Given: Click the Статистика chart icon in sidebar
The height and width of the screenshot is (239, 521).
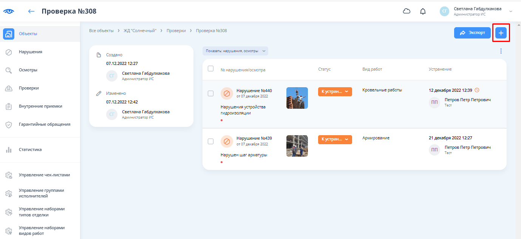Looking at the screenshot, I should [9, 150].
